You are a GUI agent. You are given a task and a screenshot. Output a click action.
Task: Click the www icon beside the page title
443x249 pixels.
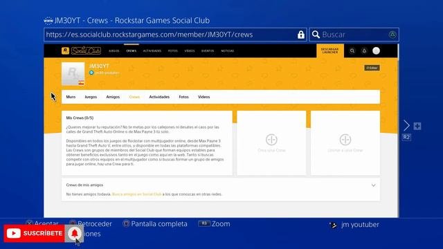(x=48, y=21)
